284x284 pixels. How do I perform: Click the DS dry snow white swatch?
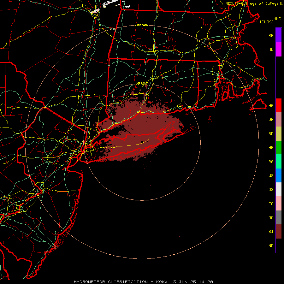(x=279, y=189)
